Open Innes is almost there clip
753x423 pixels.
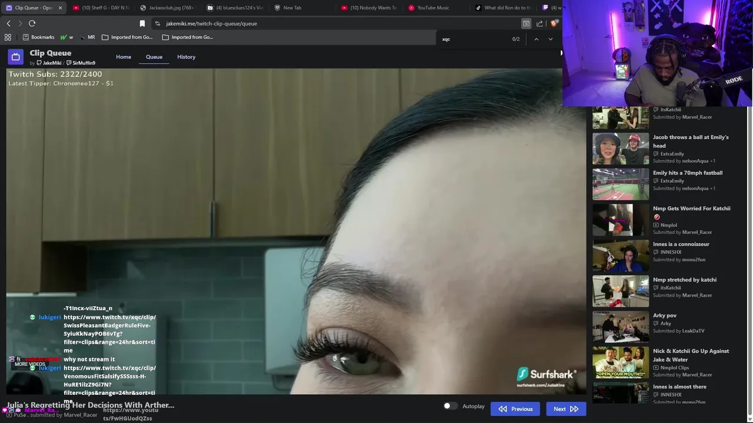[x=679, y=387]
